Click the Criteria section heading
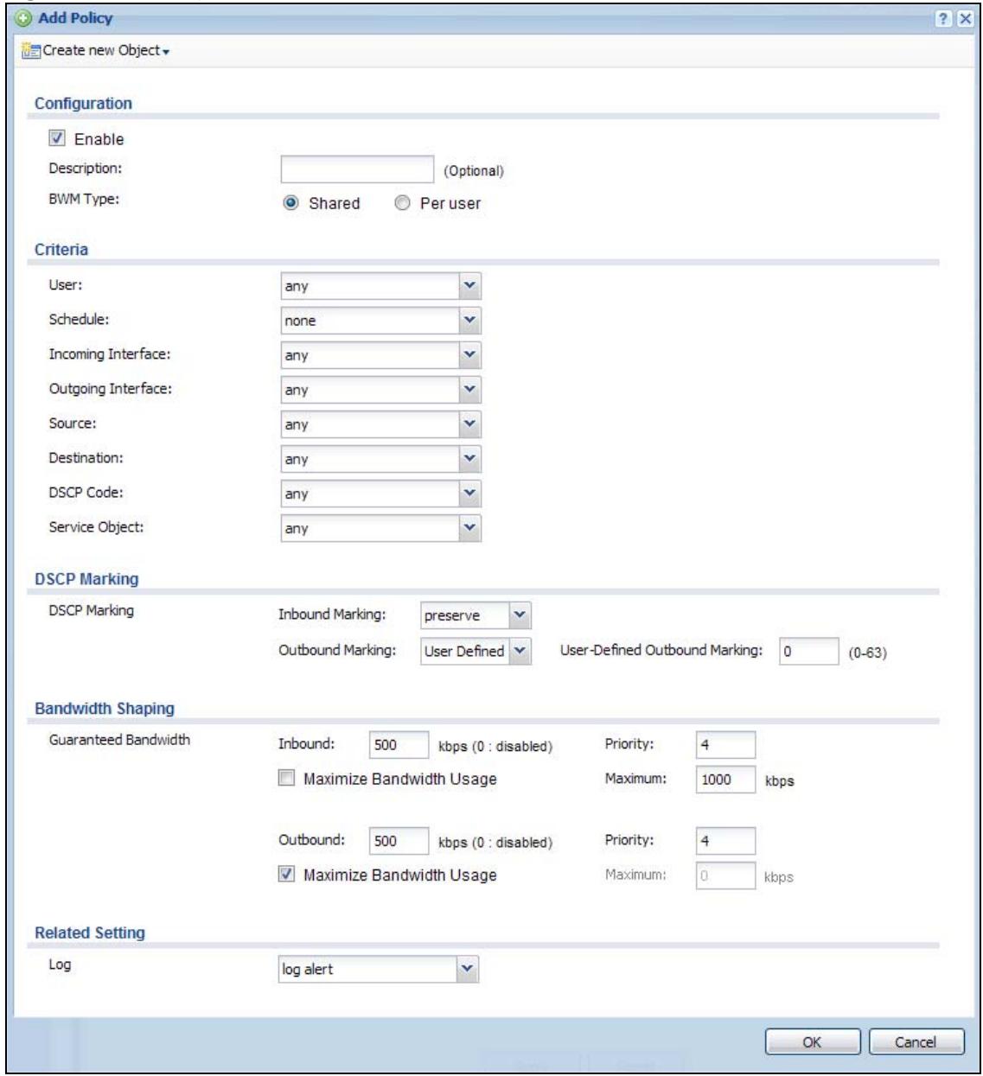This screenshot has width=983, height=1076. pyautogui.click(x=61, y=250)
